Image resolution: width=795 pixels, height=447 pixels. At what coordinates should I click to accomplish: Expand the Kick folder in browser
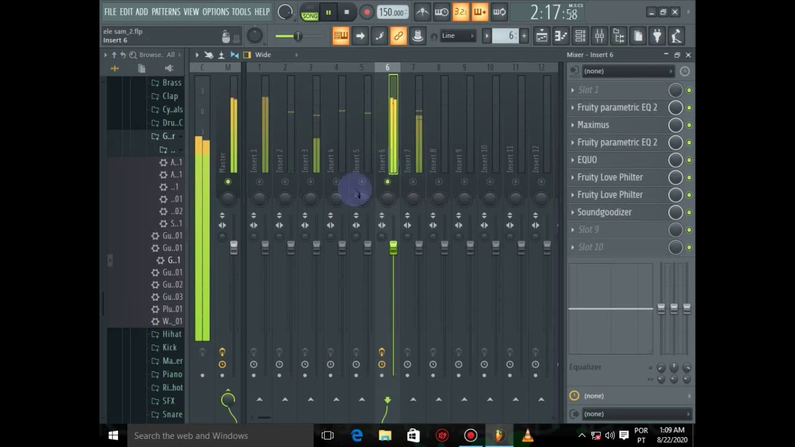(x=165, y=348)
